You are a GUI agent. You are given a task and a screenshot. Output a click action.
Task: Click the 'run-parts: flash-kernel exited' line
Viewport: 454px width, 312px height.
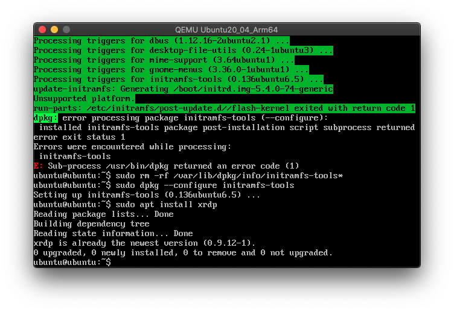coord(225,108)
